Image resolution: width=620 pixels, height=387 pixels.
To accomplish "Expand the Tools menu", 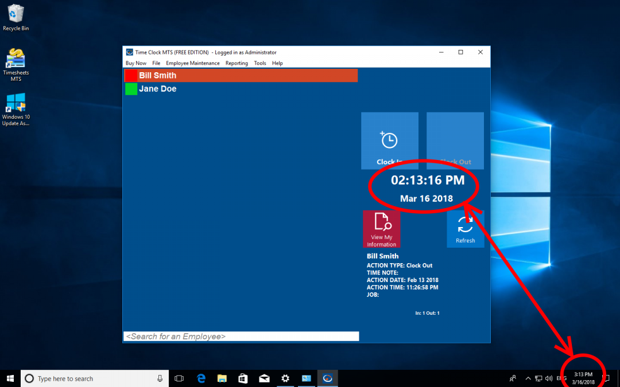I will (260, 63).
